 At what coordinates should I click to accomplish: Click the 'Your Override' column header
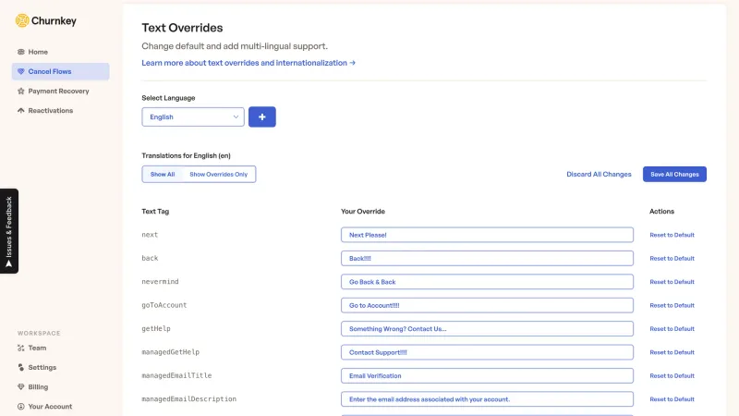[x=363, y=212]
